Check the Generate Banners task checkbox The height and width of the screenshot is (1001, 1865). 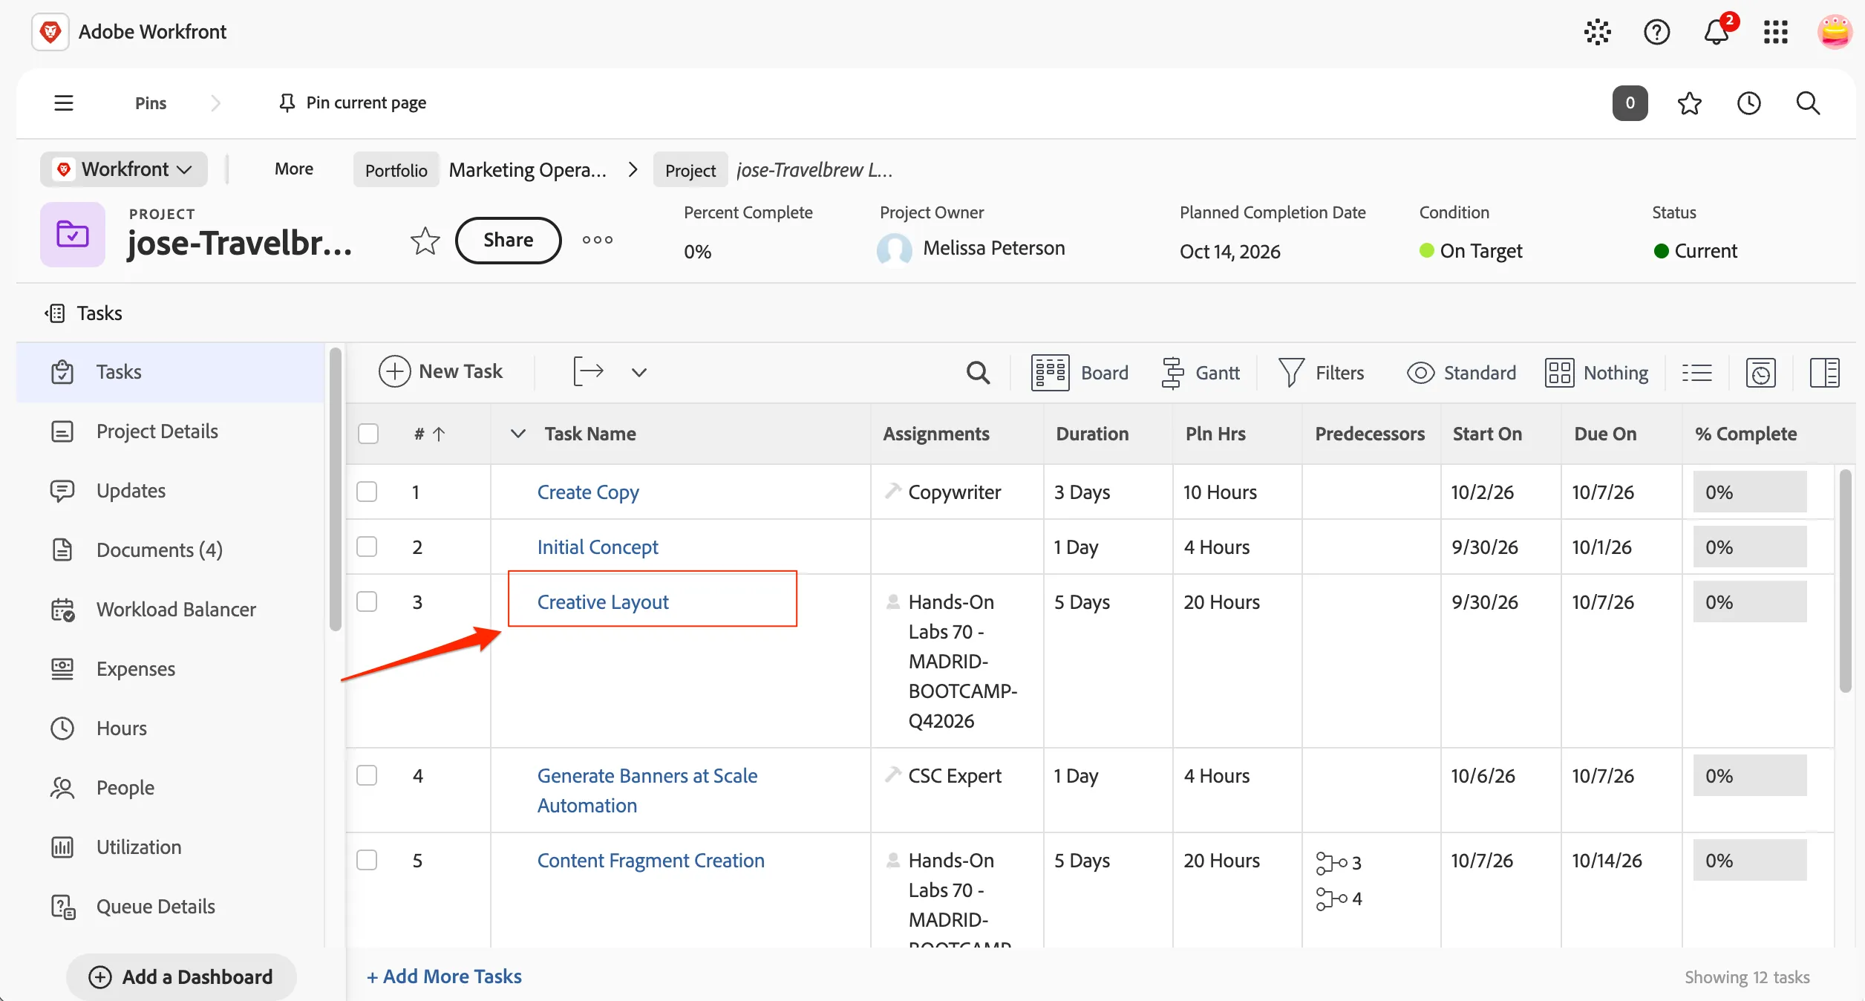(x=367, y=775)
